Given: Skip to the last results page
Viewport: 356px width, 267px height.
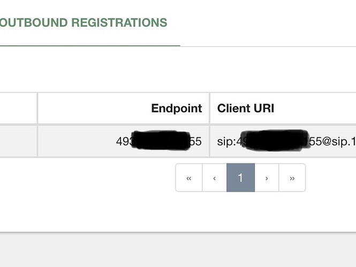Looking at the screenshot, I should 292,178.
